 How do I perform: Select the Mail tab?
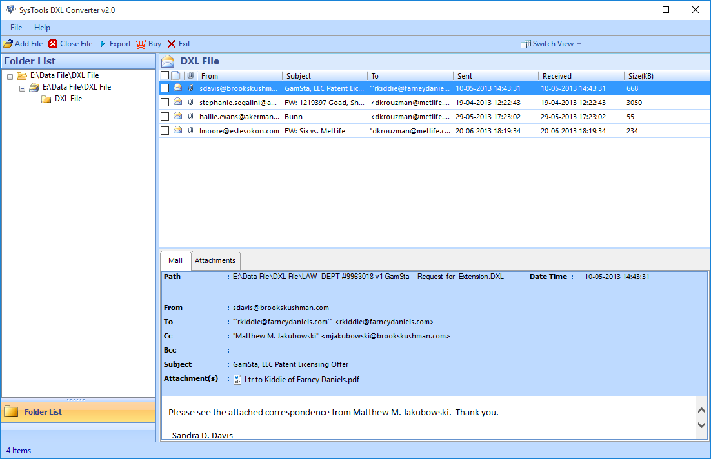[x=175, y=260]
